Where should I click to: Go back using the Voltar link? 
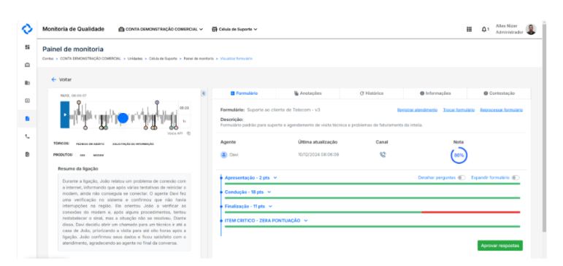[65, 79]
